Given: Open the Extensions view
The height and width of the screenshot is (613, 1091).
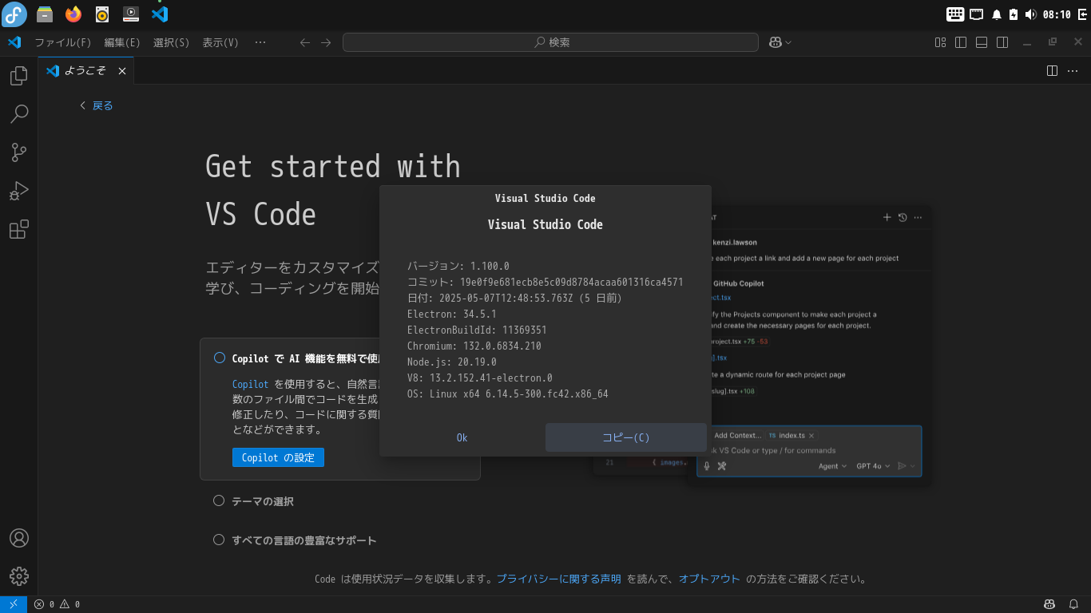Looking at the screenshot, I should [18, 230].
